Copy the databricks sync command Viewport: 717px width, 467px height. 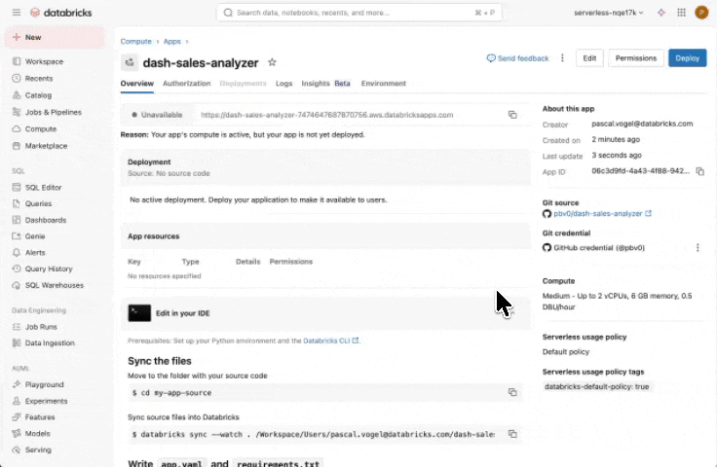coord(512,434)
